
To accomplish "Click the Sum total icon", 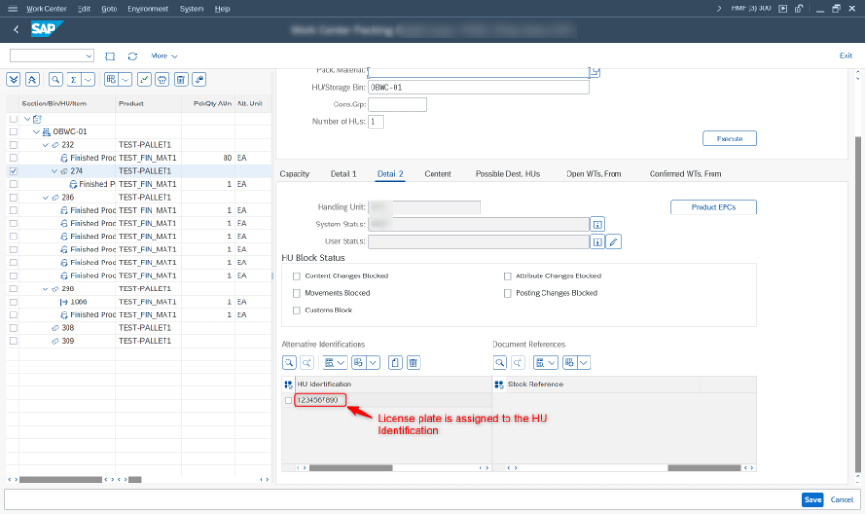I will [x=73, y=80].
